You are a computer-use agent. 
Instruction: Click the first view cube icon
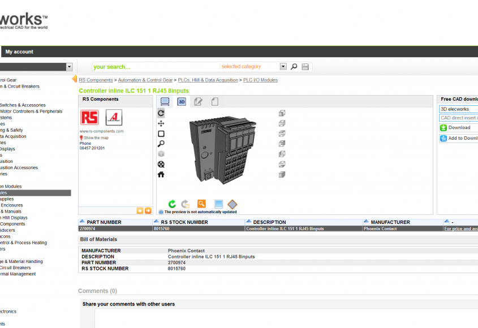pyautogui.click(x=282, y=113)
